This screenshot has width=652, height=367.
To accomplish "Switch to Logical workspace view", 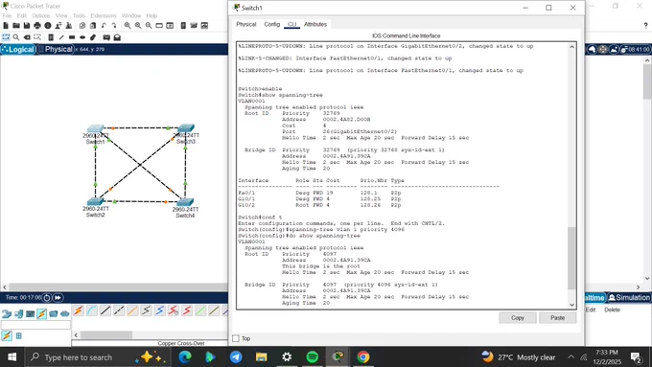I will pyautogui.click(x=18, y=50).
